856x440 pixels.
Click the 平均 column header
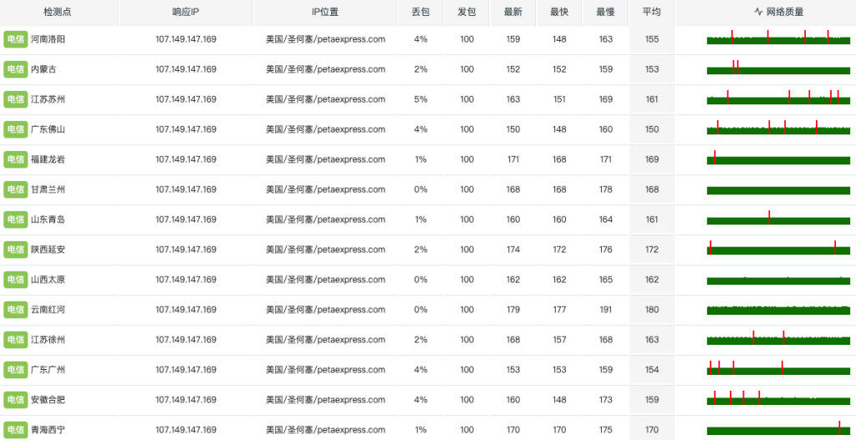[x=651, y=13]
